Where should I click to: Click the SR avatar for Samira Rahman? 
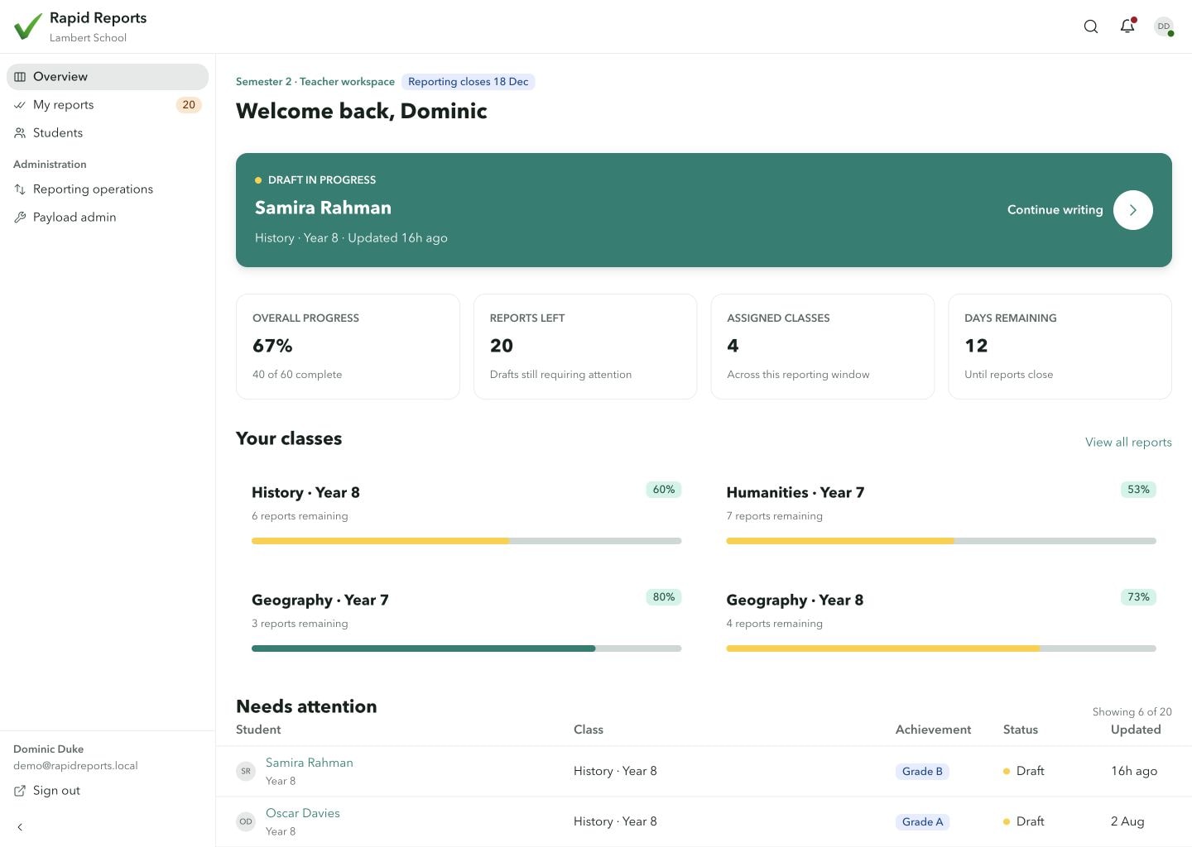pos(246,771)
